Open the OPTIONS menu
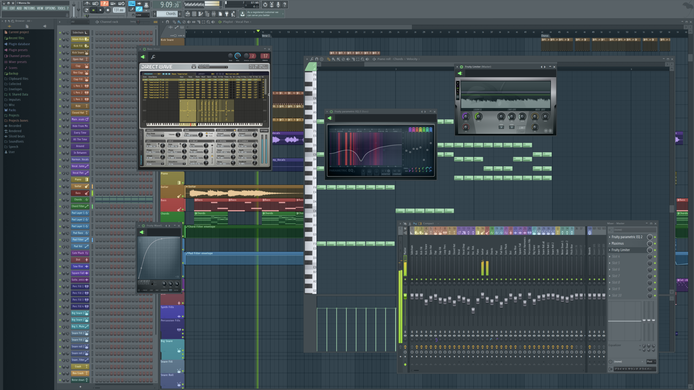 [x=50, y=8]
